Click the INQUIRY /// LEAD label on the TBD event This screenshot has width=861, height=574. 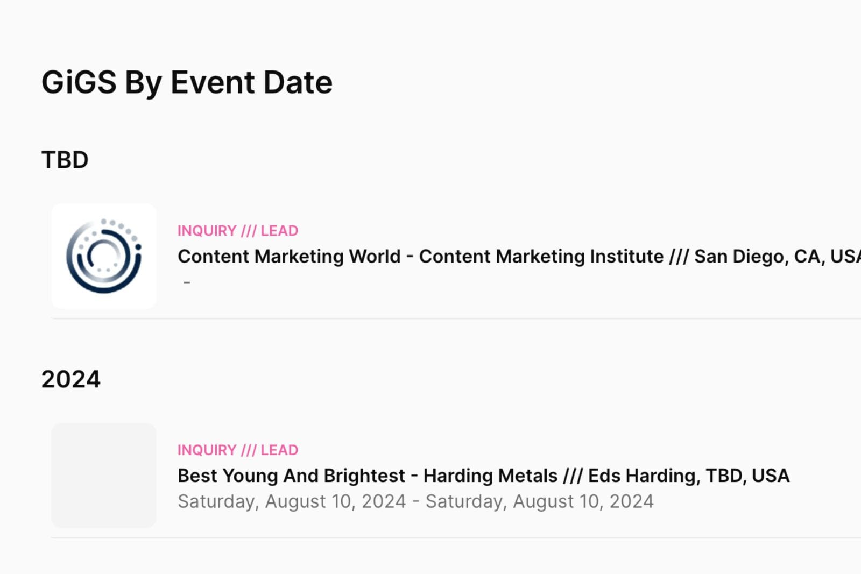coord(238,230)
